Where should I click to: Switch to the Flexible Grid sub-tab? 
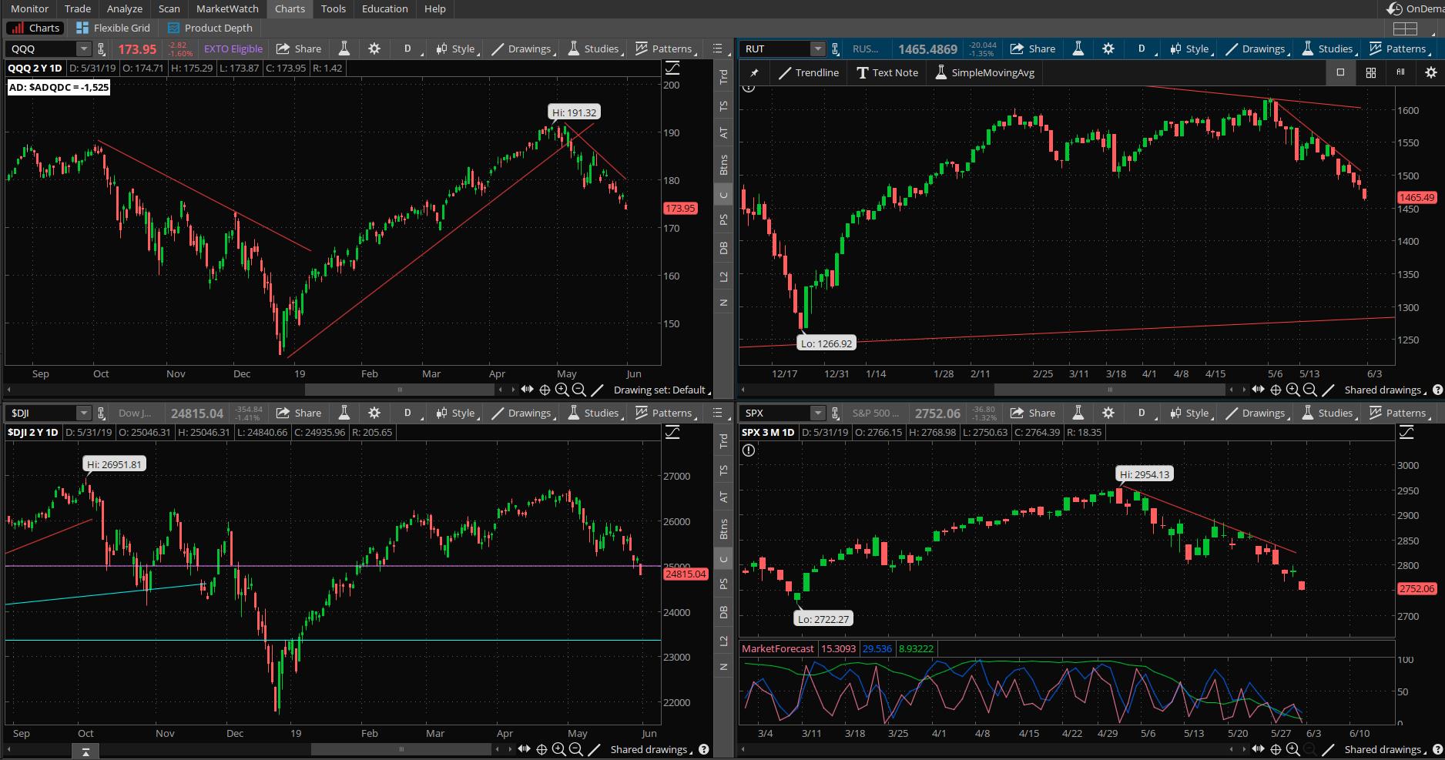113,28
